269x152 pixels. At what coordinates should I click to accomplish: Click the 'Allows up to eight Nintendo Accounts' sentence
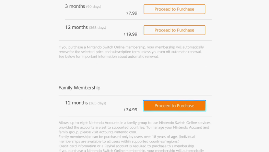click(x=135, y=125)
